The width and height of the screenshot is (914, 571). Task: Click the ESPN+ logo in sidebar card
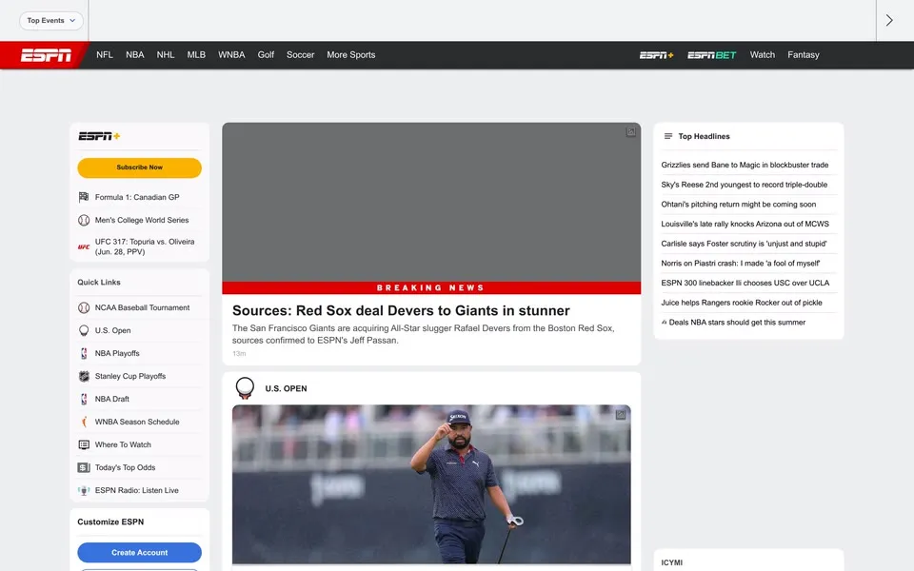99,136
